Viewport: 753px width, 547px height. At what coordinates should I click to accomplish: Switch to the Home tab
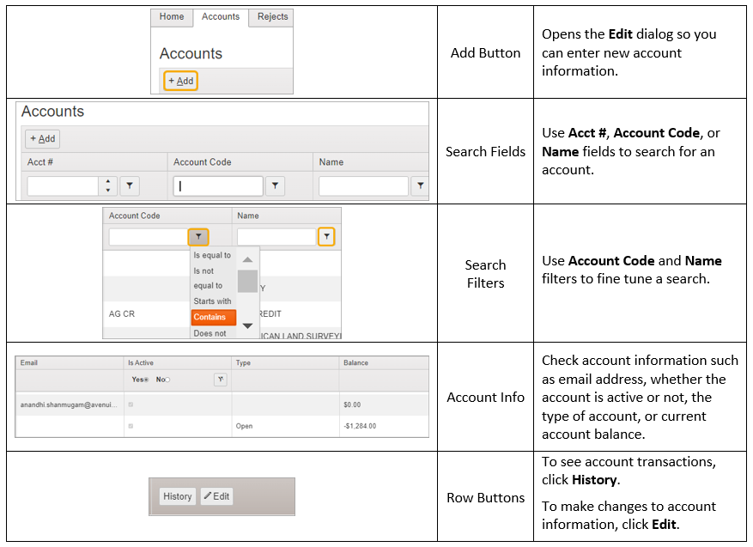(x=172, y=17)
